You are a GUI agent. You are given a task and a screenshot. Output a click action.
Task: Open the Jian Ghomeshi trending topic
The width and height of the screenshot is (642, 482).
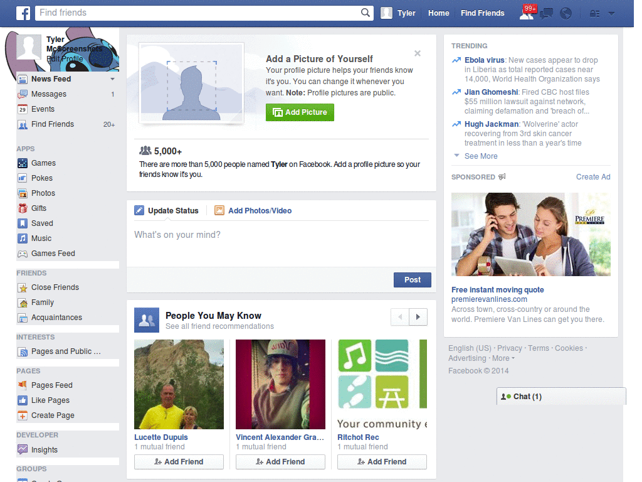click(x=491, y=92)
